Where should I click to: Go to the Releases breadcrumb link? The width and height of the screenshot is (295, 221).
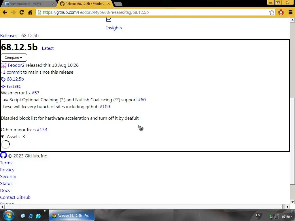pyautogui.click(x=9, y=35)
